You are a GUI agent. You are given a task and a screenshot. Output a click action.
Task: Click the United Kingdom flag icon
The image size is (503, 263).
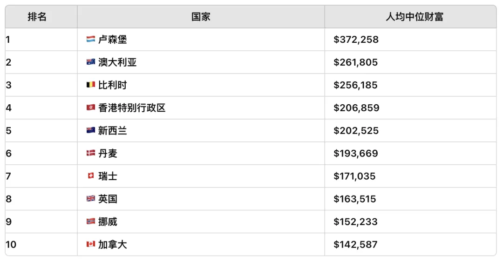click(x=91, y=199)
